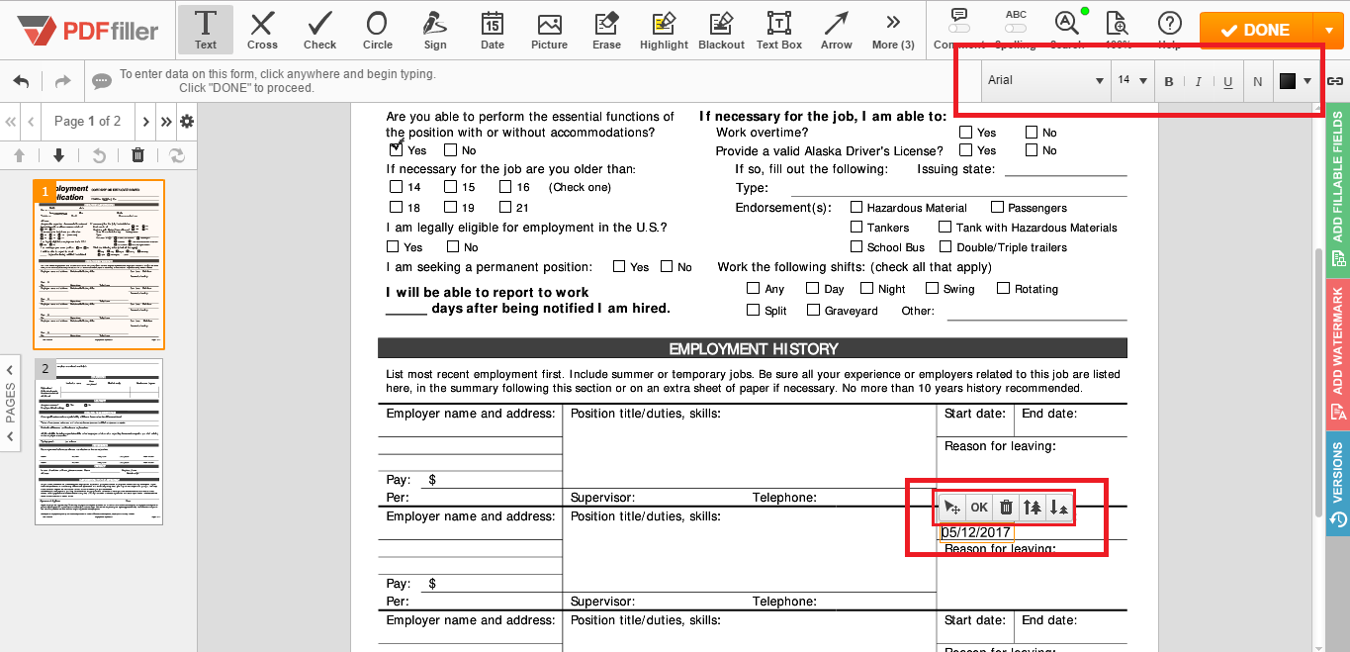Image resolution: width=1350 pixels, height=652 pixels.
Task: Click the N normal style button
Action: coord(1257,81)
